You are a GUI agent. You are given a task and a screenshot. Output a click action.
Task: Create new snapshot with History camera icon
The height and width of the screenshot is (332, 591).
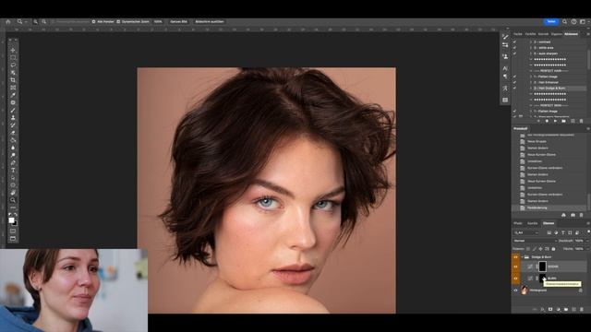coord(573,215)
